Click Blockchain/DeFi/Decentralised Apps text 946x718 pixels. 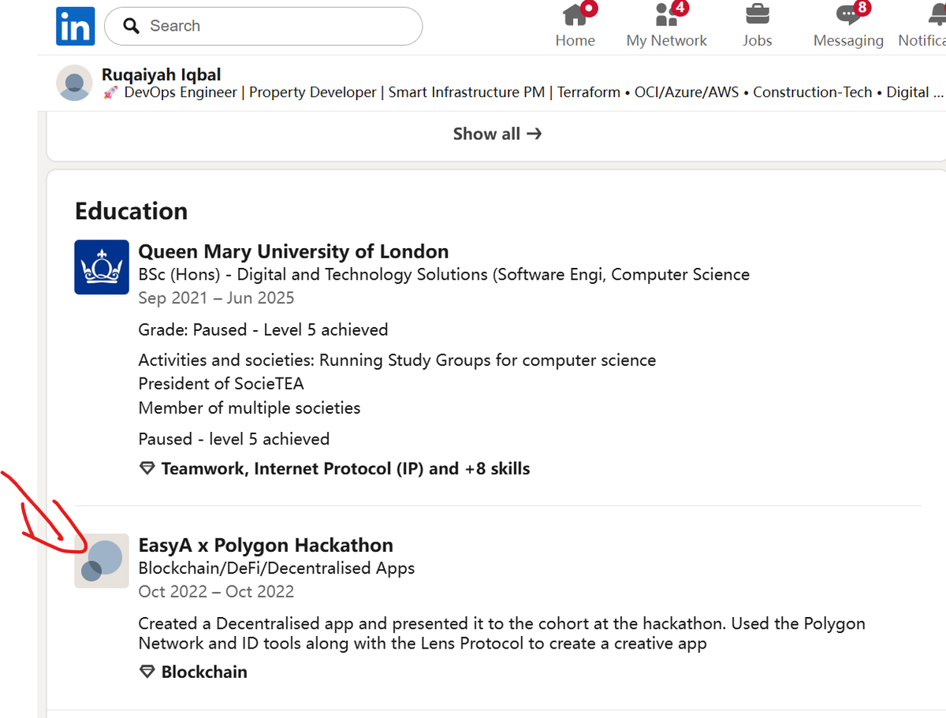(277, 568)
